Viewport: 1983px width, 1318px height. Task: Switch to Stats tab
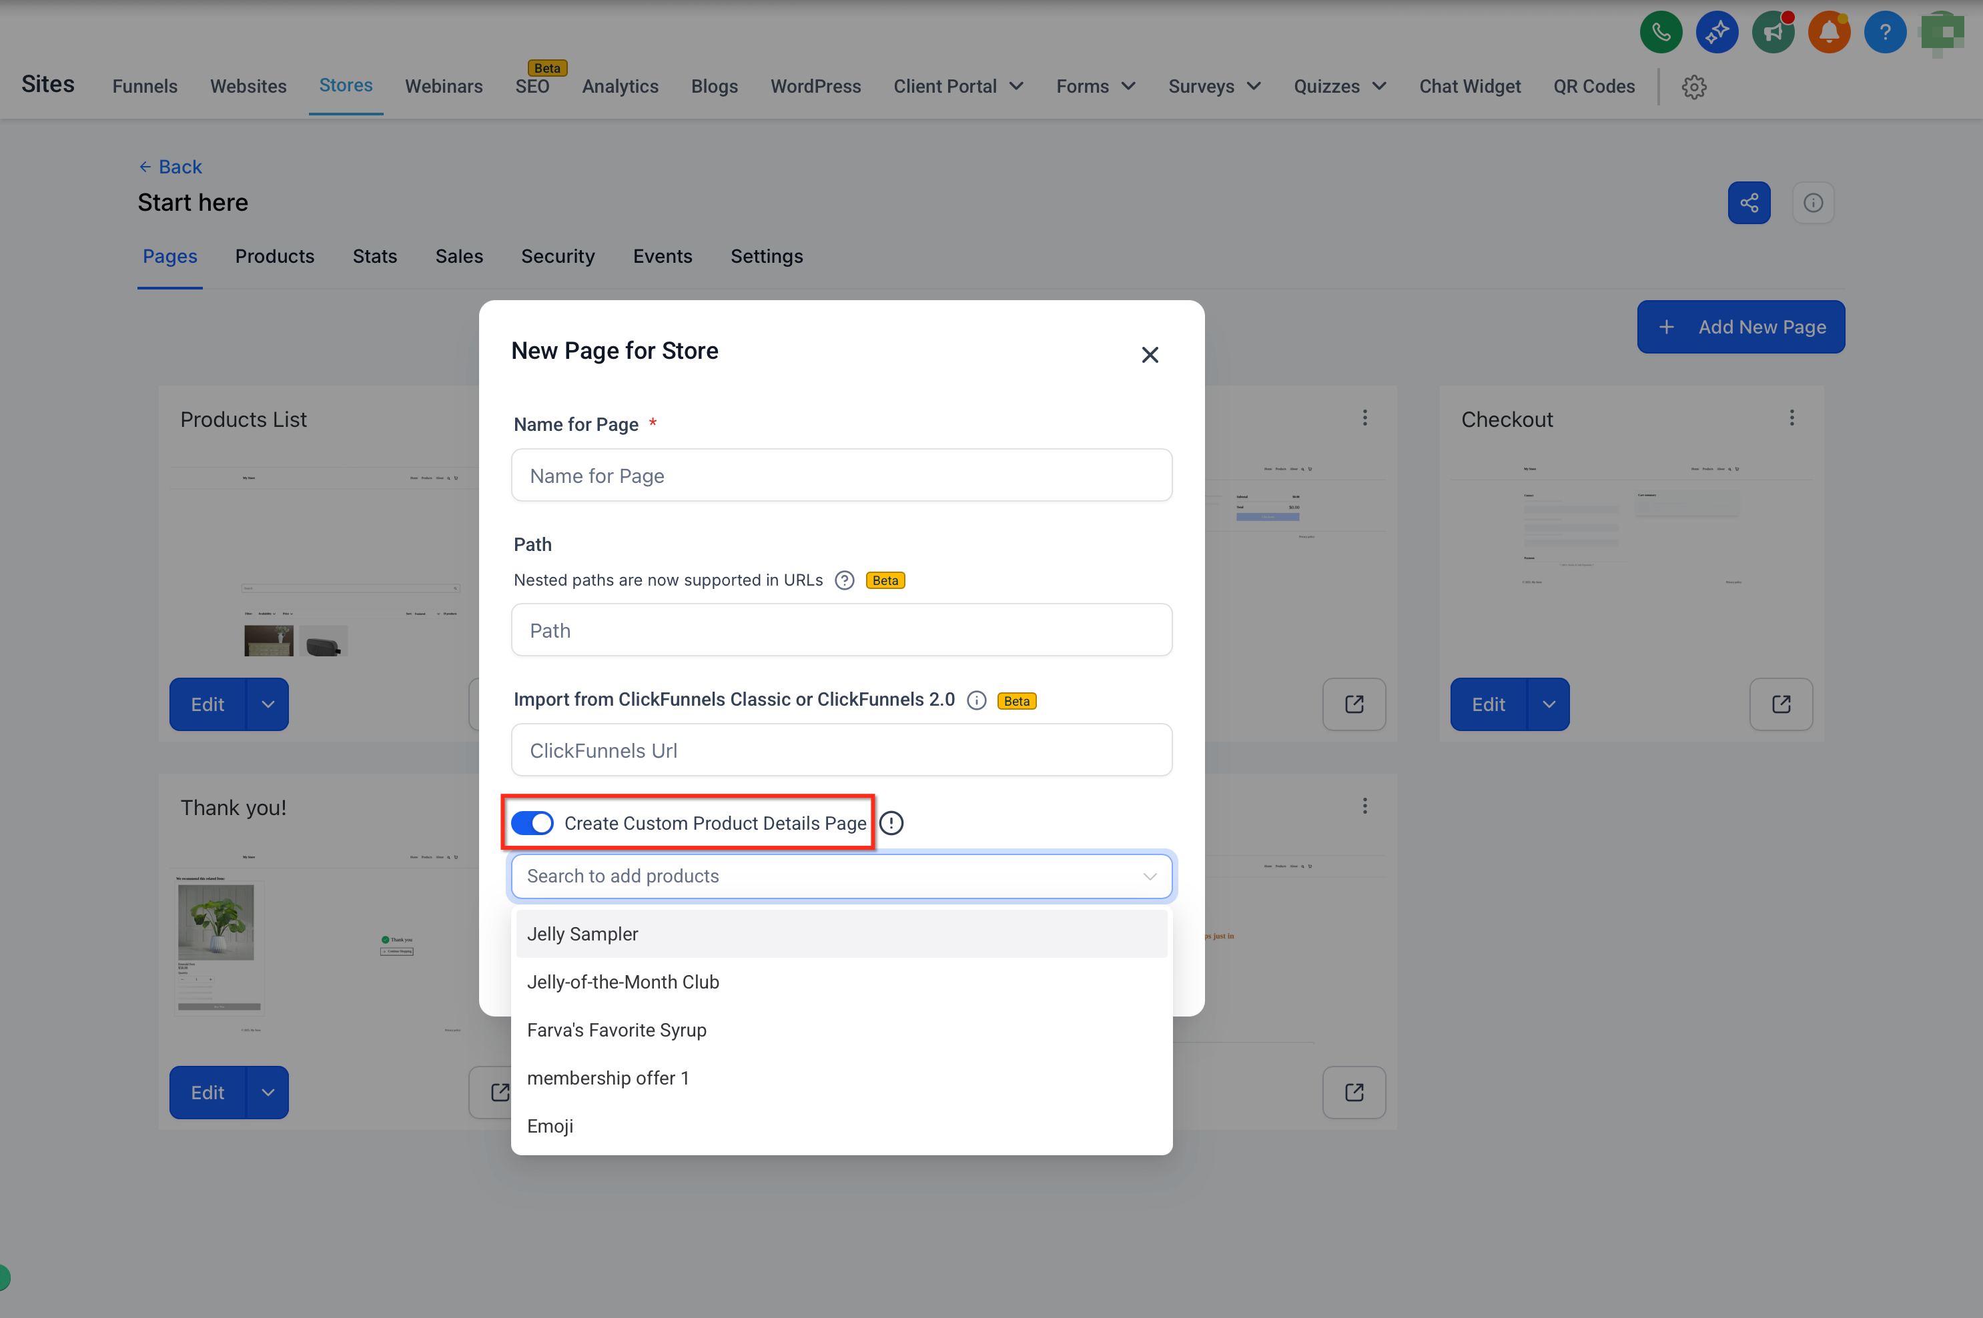coord(374,256)
